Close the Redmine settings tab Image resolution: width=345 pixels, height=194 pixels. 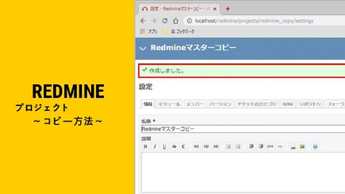point(215,9)
